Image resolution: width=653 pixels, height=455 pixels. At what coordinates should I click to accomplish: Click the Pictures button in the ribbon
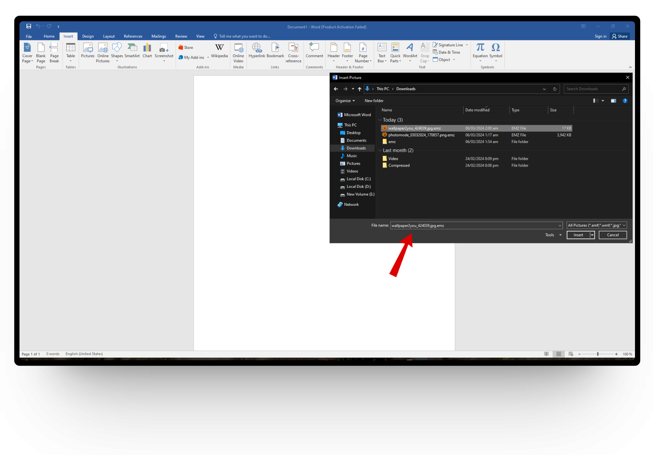[88, 51]
